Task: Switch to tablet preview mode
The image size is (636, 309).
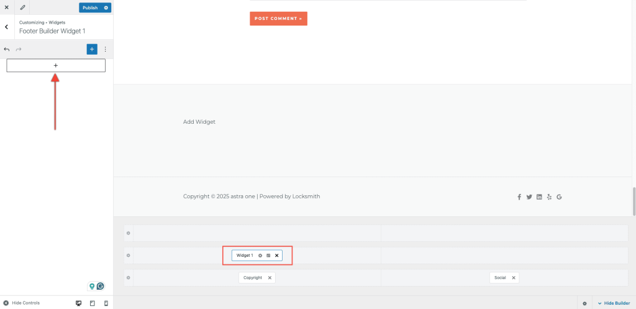Action: click(92, 303)
